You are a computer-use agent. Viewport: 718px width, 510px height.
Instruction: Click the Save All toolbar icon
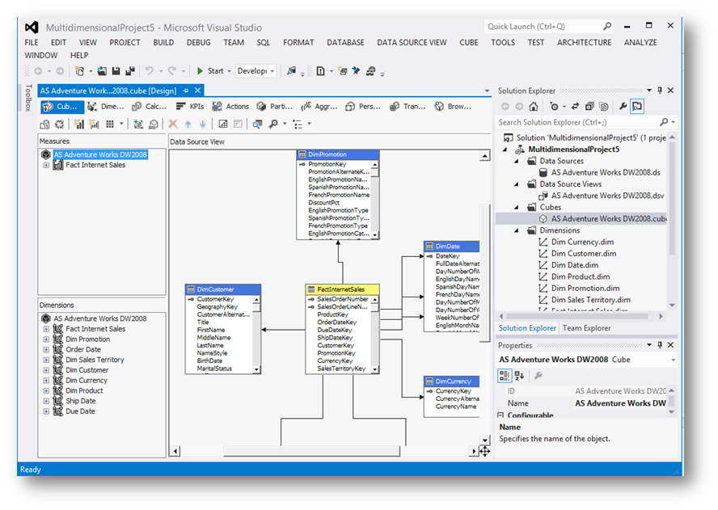tap(130, 71)
